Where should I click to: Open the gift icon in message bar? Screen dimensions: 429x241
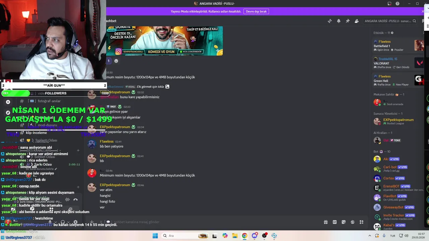[x=325, y=222]
